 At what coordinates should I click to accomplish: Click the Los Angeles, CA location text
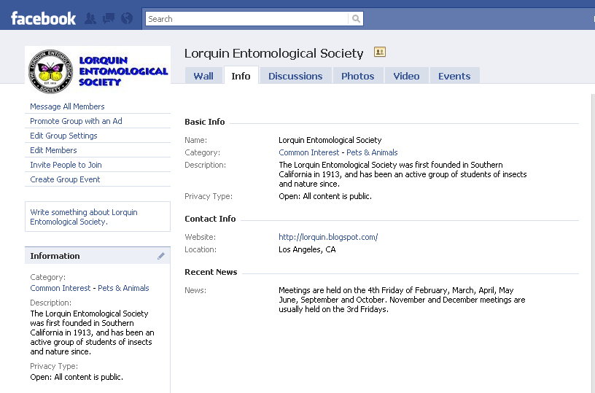(x=307, y=249)
